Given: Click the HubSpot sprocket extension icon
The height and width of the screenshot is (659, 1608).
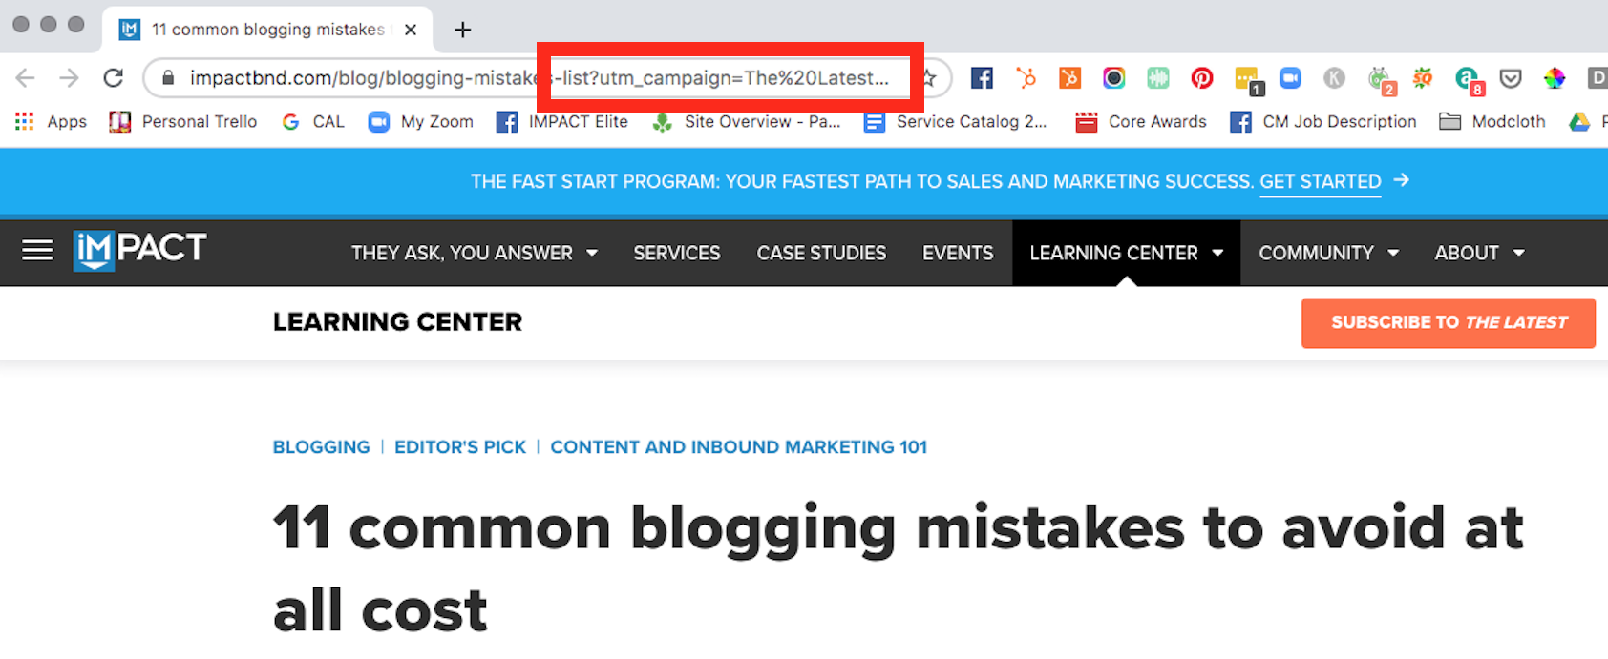Looking at the screenshot, I should click(1026, 78).
